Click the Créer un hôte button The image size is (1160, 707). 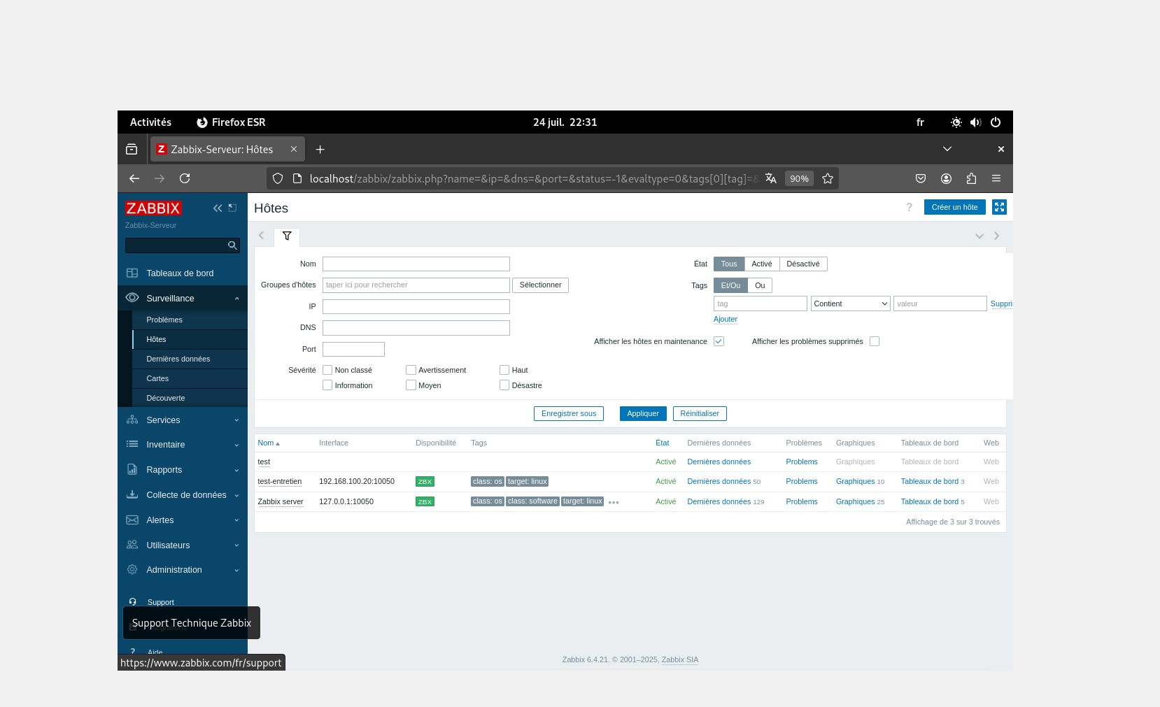pos(954,207)
